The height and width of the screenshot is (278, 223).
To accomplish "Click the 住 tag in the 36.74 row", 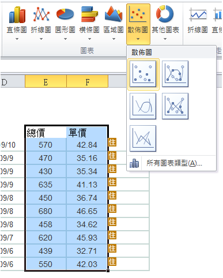I will tap(112, 196).
